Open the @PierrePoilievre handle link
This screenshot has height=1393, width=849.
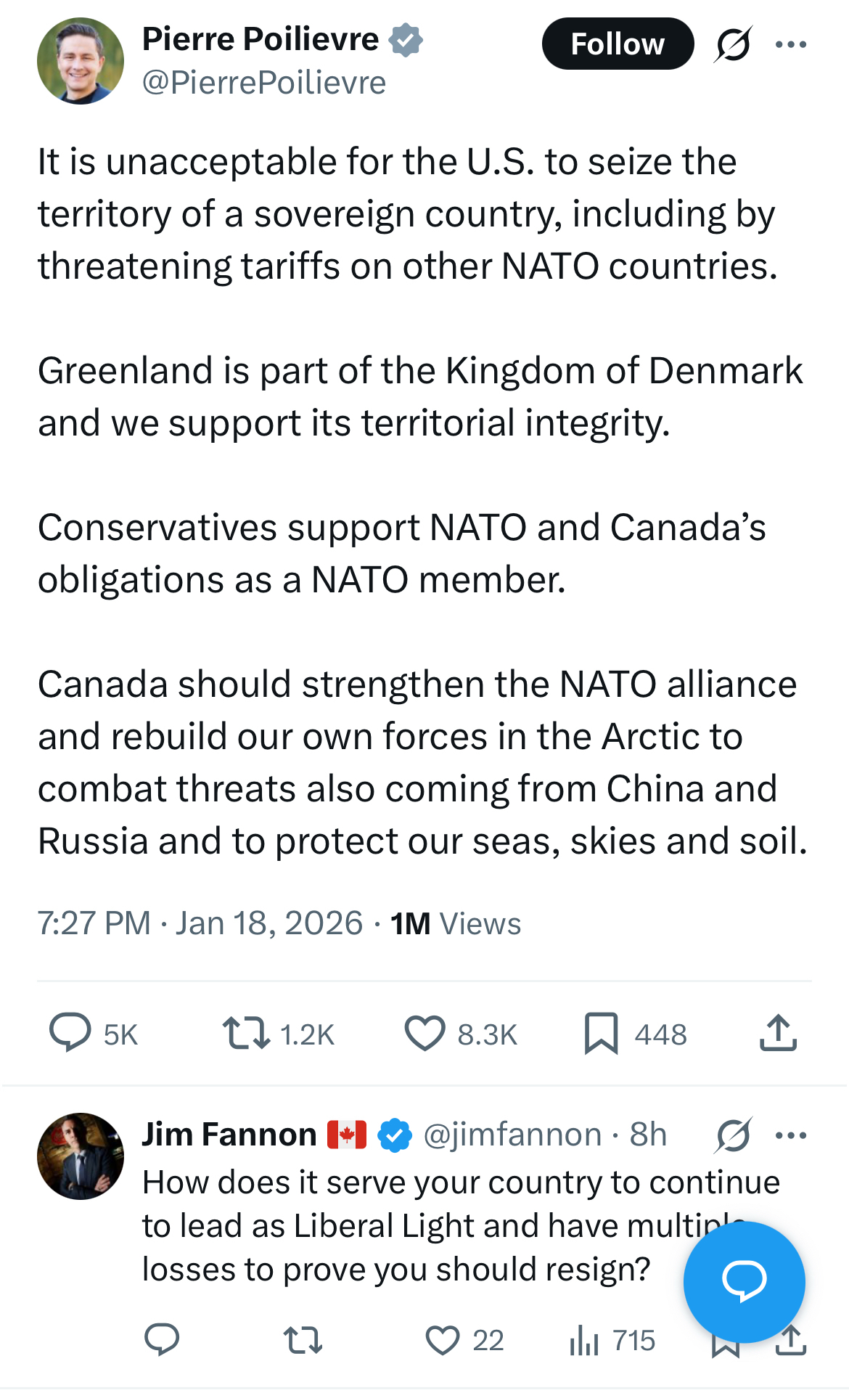264,83
